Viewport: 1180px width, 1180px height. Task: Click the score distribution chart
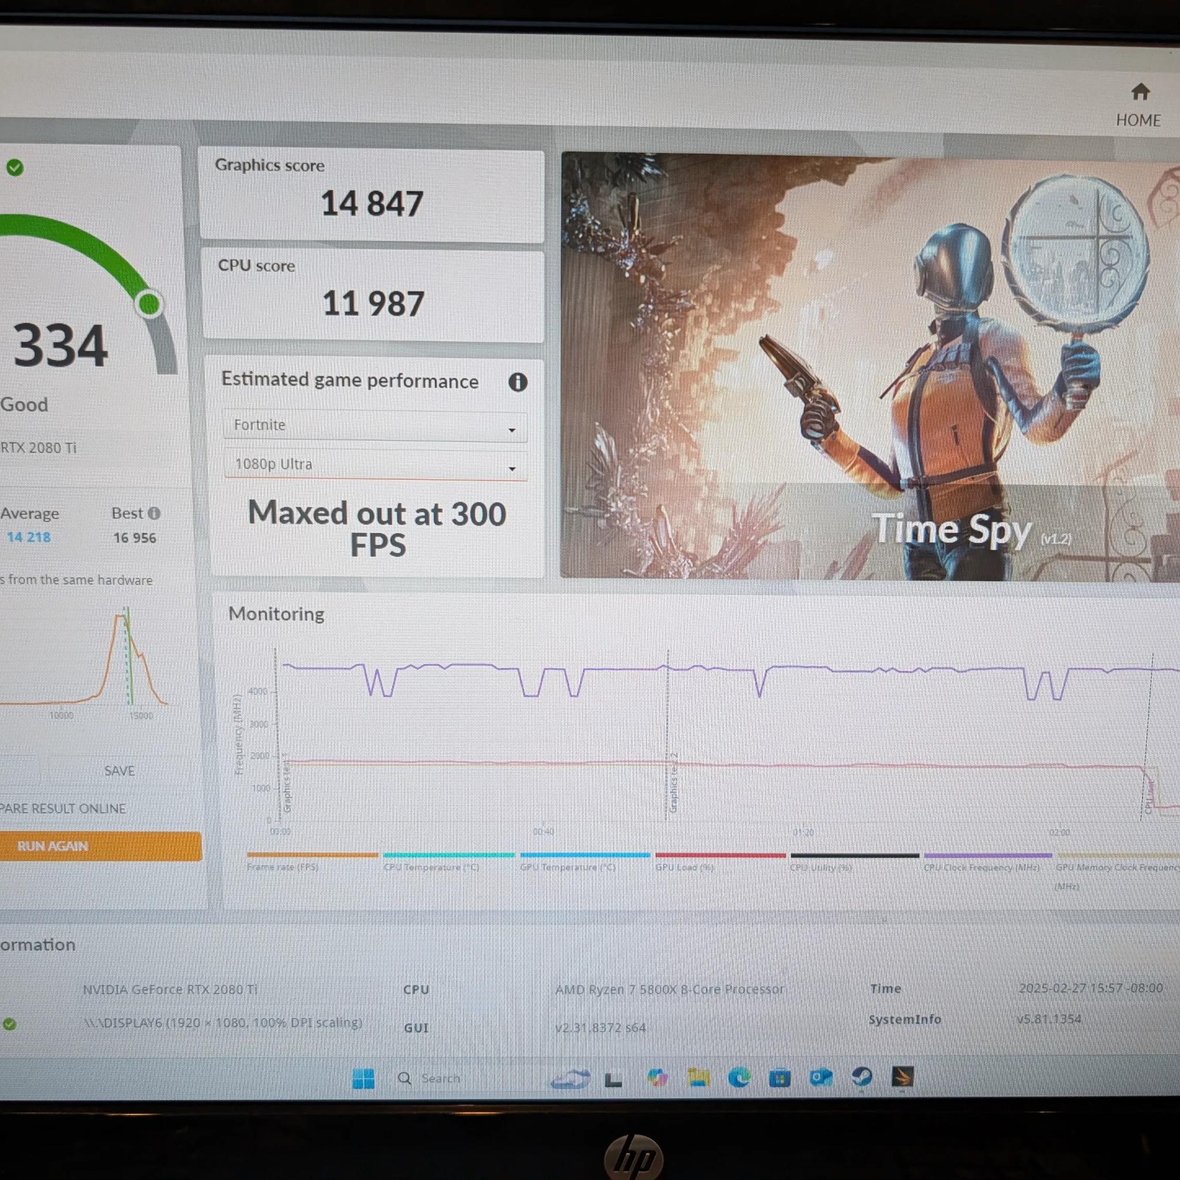click(85, 663)
